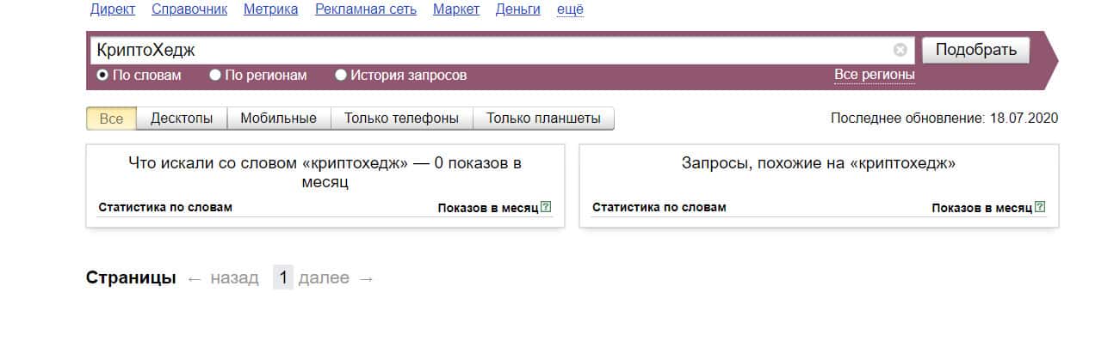This screenshot has width=1120, height=347.
Task: Open the 'Метрика' link
Action: click(271, 9)
